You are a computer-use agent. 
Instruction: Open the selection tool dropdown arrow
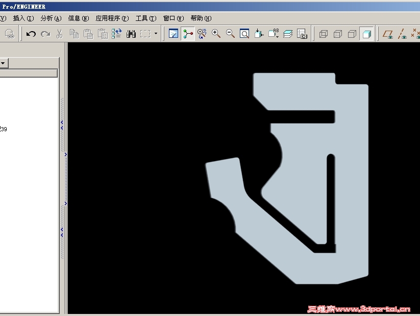click(156, 34)
